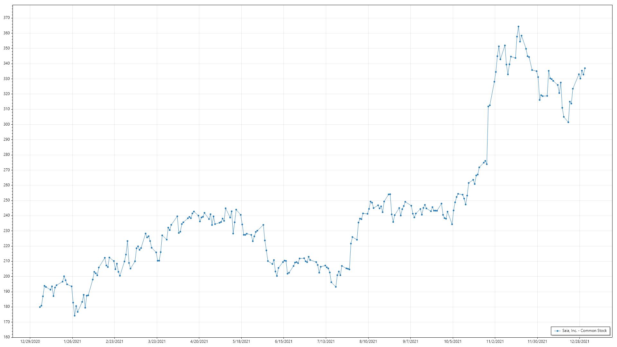Screen dimensions: 617x347
Task: Click the 1/26/2021 x-axis date label
Action: coord(72,342)
